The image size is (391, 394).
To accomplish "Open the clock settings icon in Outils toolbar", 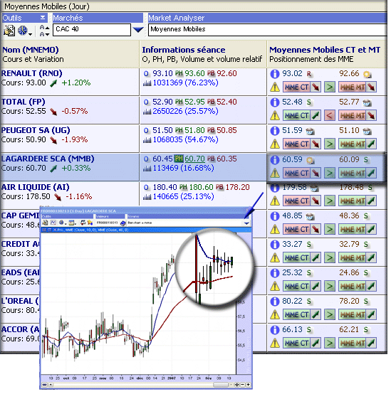I will [x=23, y=31].
